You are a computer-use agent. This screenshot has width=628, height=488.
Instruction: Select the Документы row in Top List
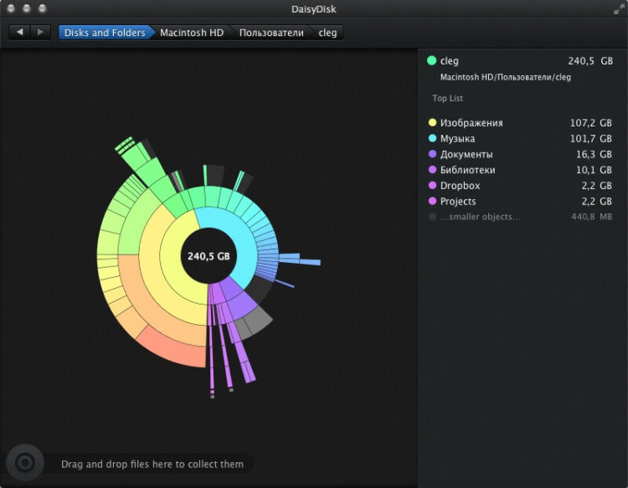coord(520,154)
